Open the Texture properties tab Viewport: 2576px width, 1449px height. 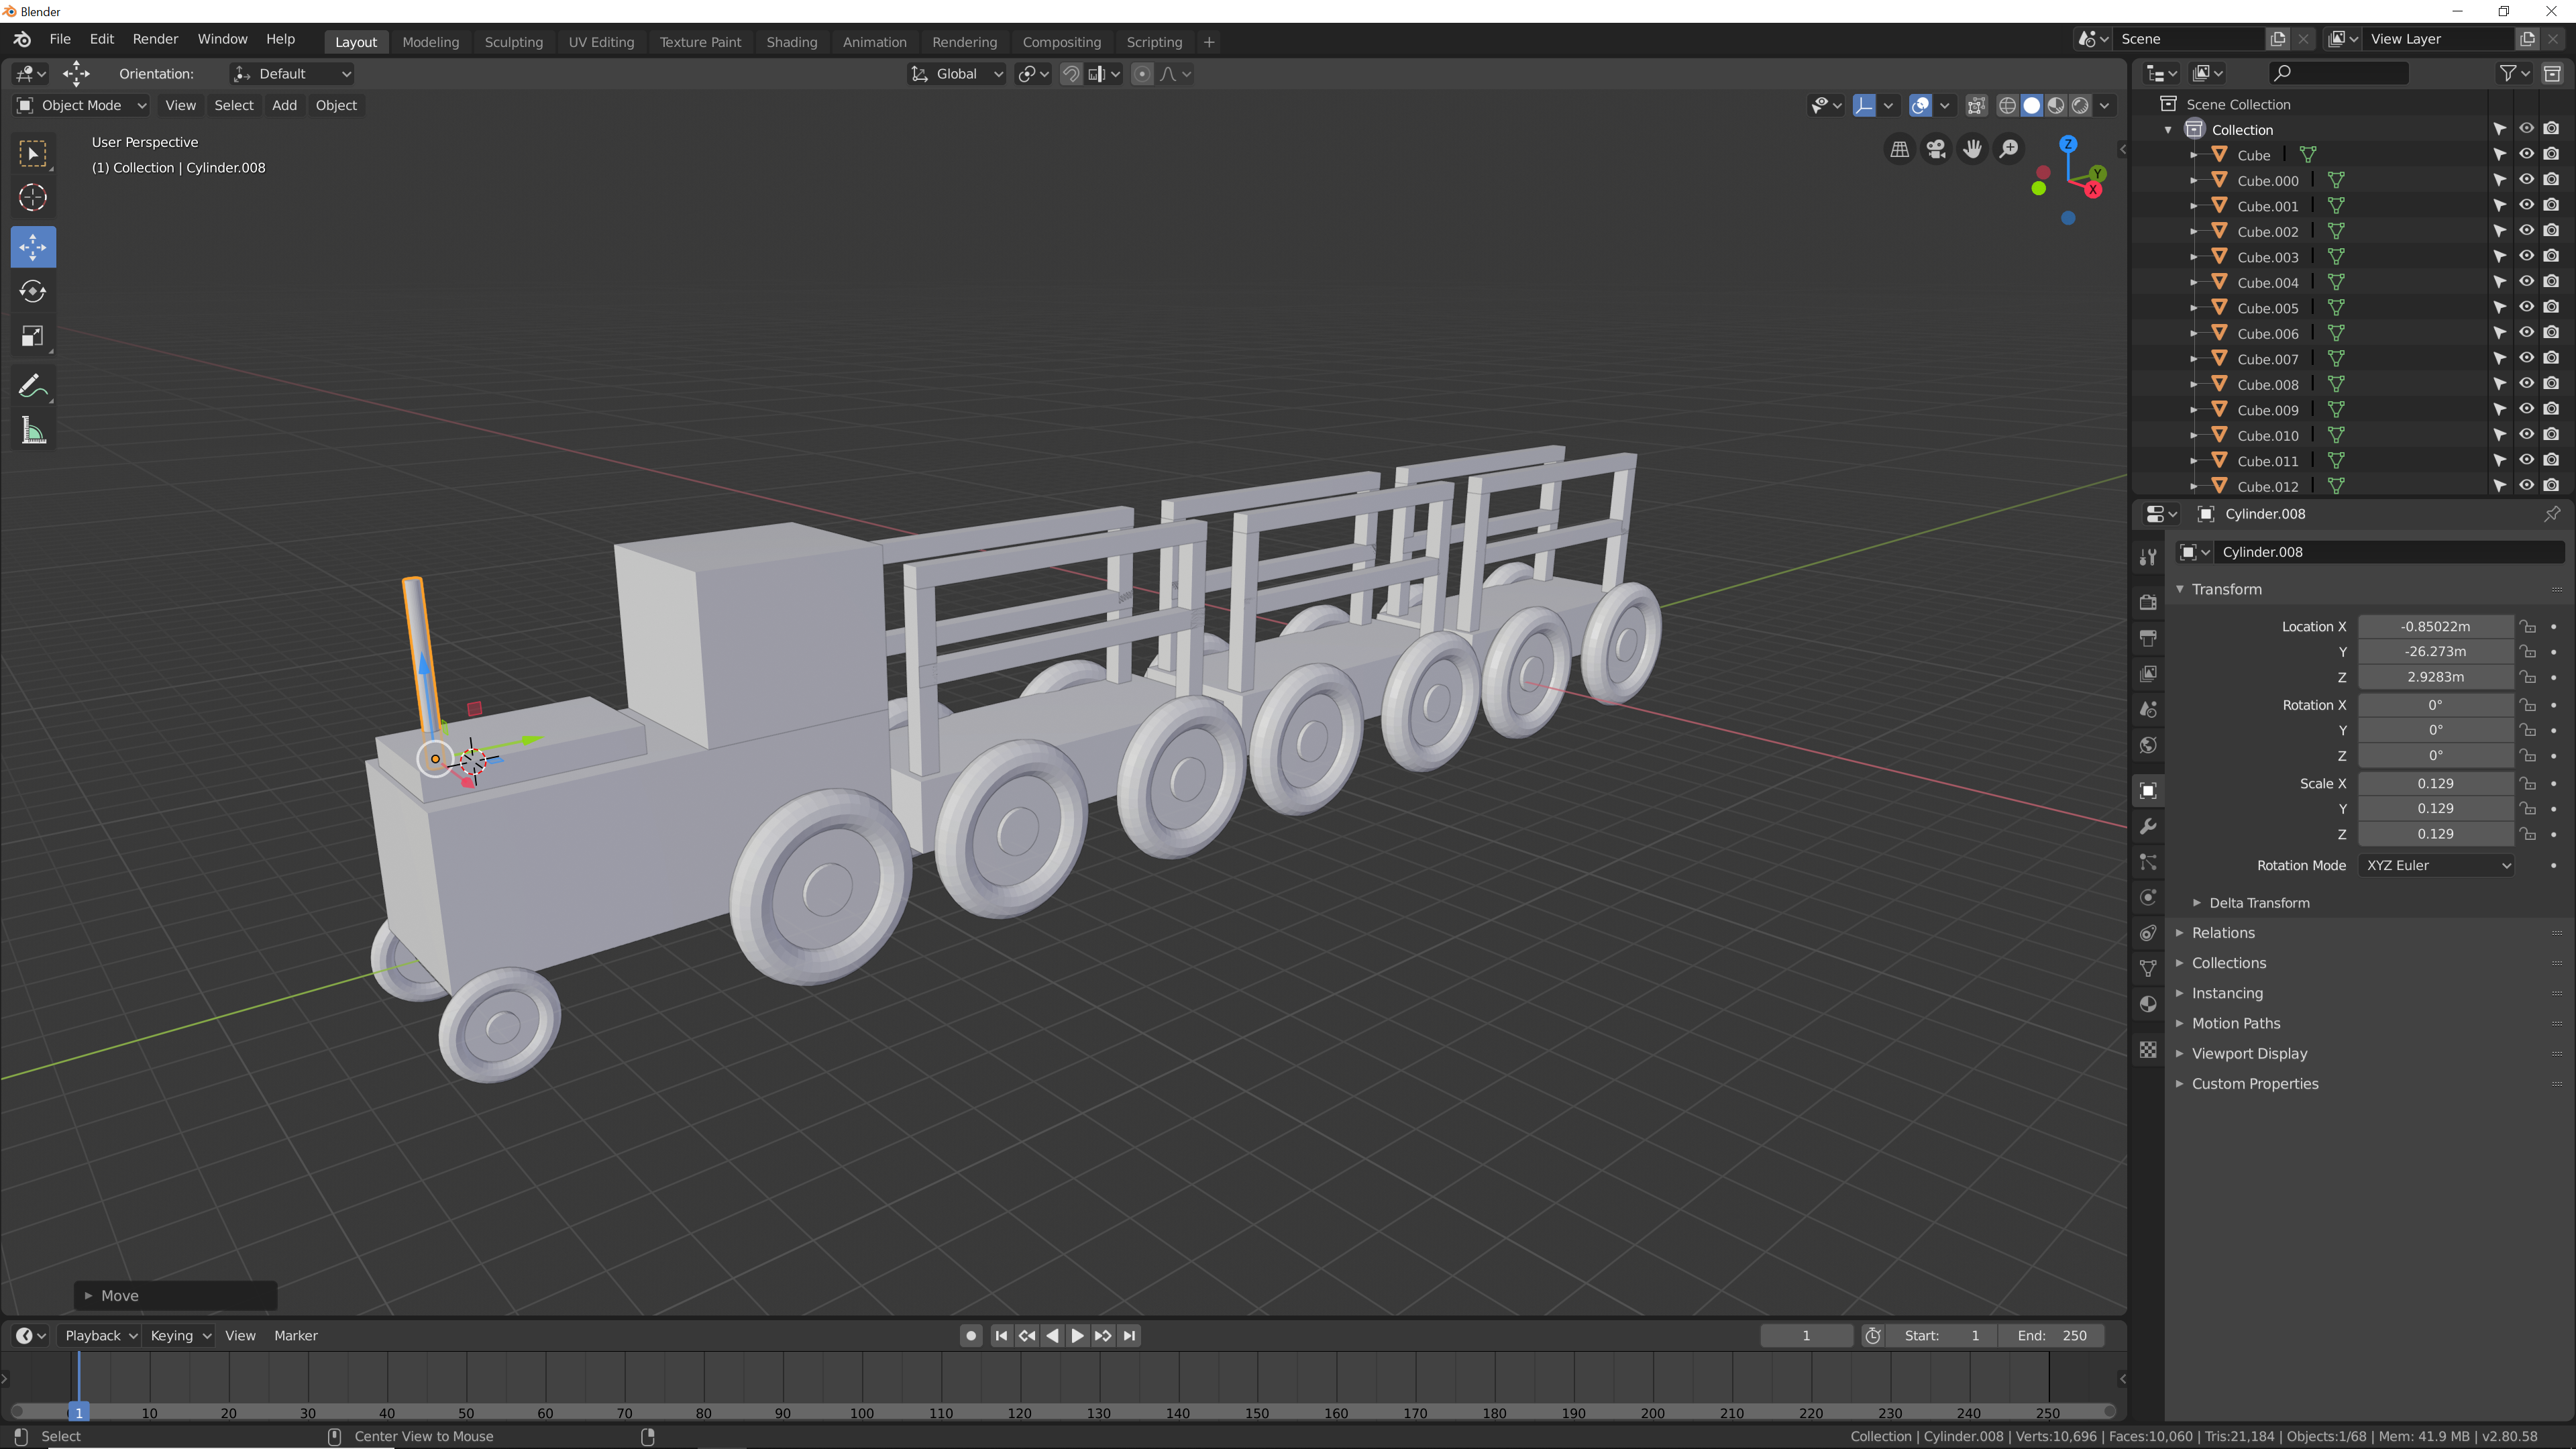[2148, 1049]
